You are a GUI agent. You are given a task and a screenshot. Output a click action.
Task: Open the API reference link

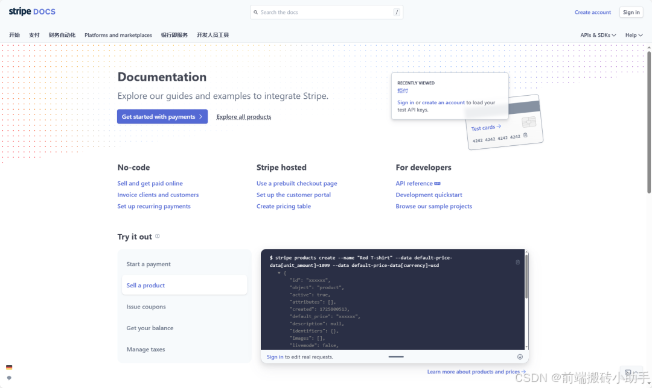coord(414,183)
